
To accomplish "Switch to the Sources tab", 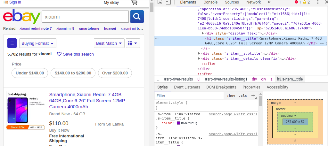I will pos(232,2).
